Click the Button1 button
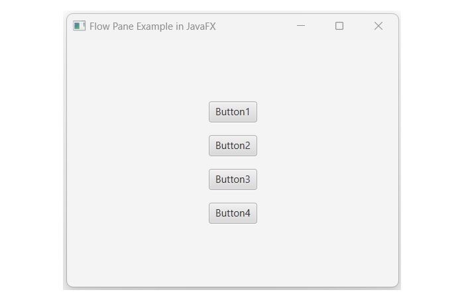This screenshot has width=464, height=298. [233, 112]
